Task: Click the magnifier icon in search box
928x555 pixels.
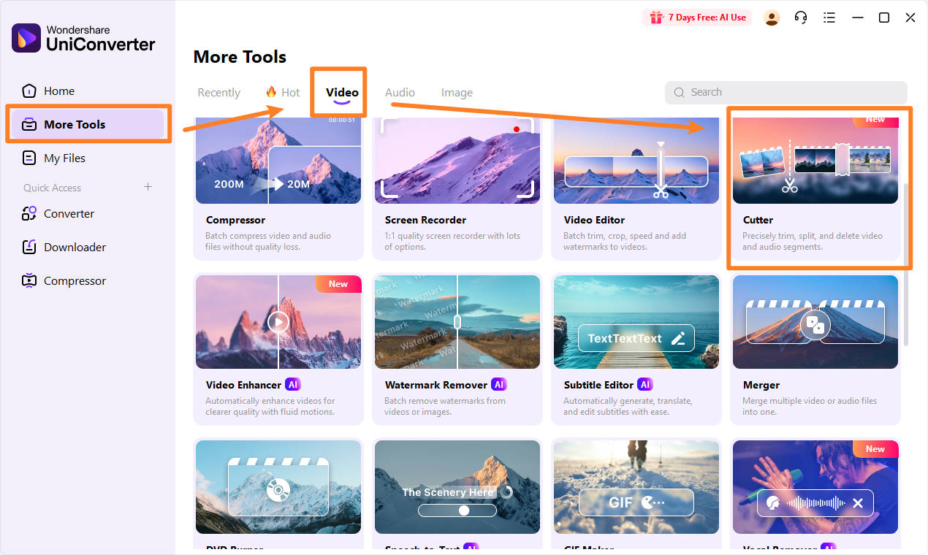Action: click(x=680, y=92)
